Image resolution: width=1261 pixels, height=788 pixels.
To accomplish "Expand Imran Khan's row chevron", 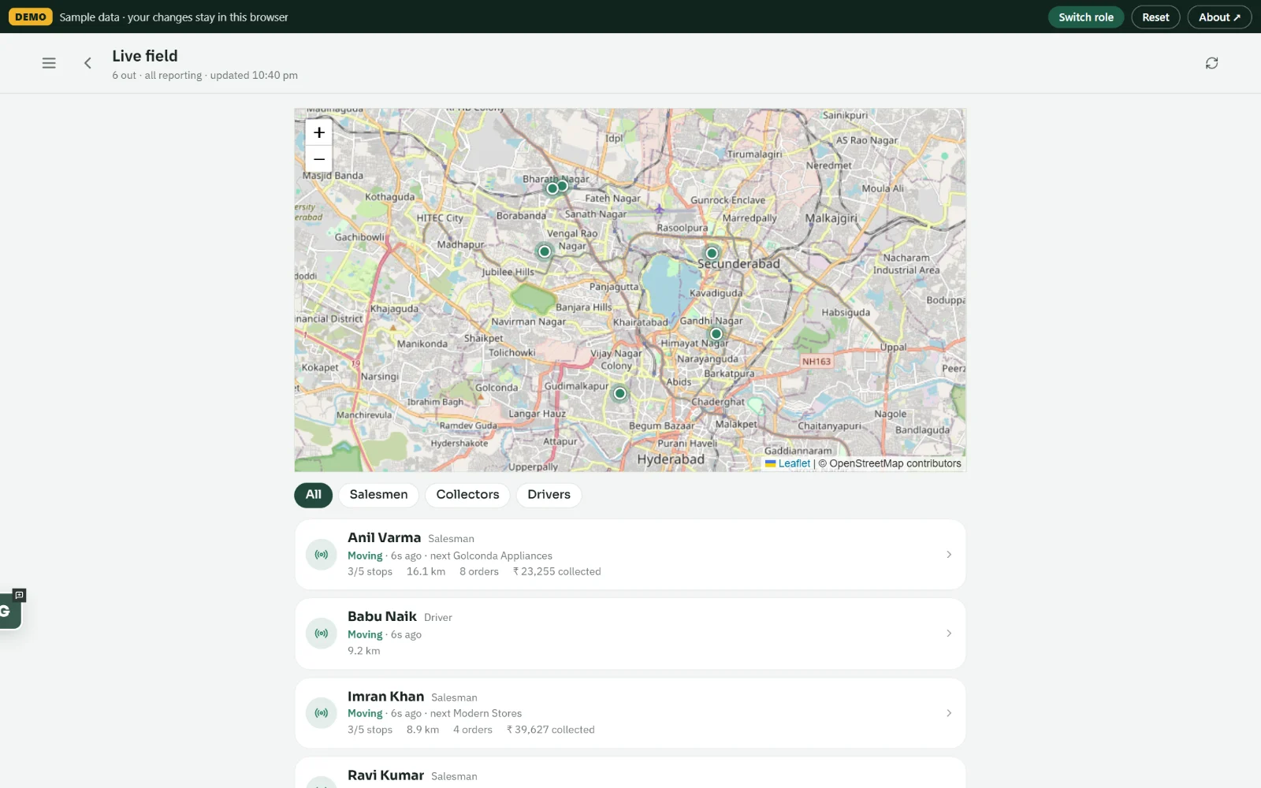I will pos(948,713).
